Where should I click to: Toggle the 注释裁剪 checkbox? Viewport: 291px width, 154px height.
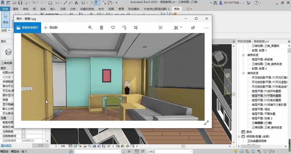click(24, 132)
